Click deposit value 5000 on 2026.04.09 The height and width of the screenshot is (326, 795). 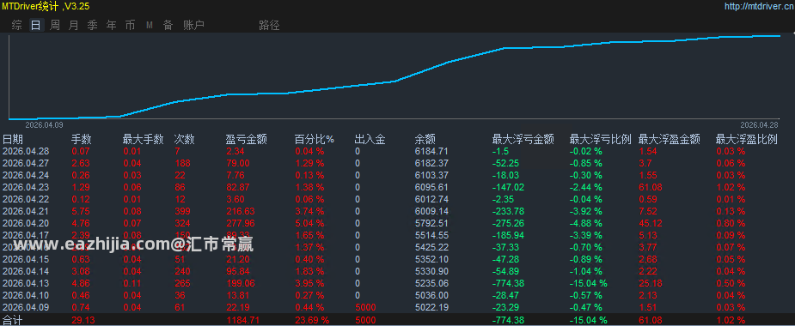tap(365, 307)
